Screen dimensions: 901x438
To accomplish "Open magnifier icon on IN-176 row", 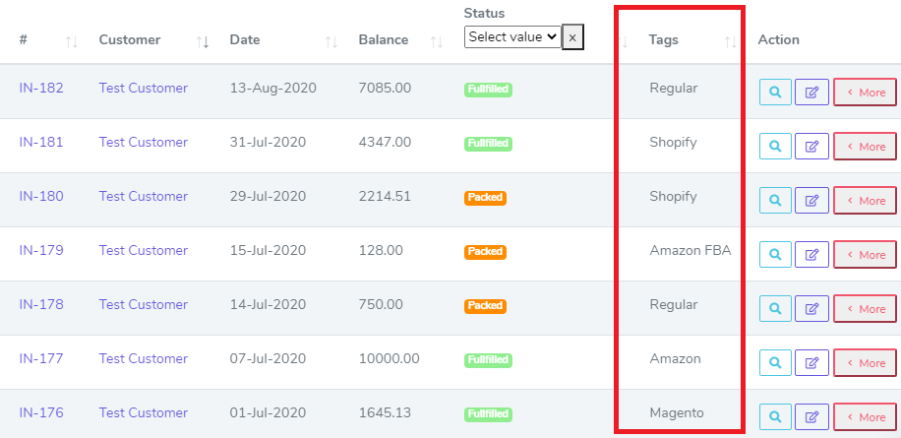I will point(775,416).
